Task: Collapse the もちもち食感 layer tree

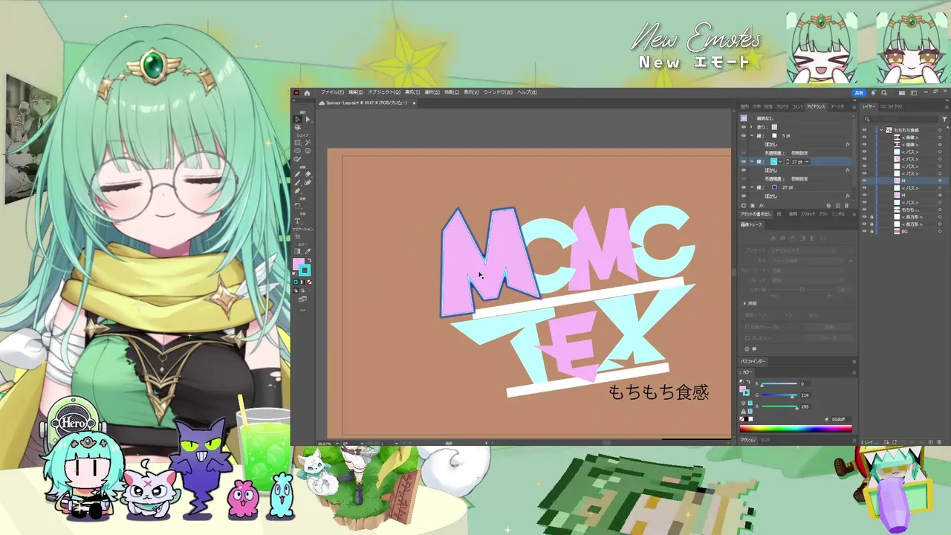Action: click(881, 130)
